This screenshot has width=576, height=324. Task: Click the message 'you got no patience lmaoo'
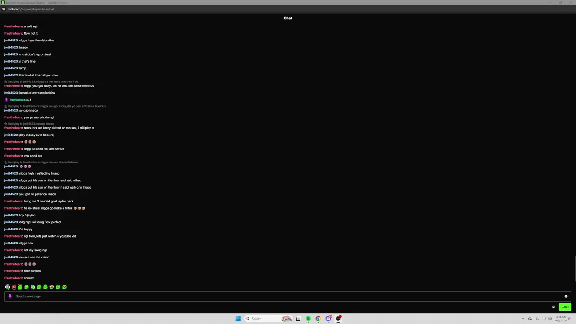[x=37, y=194]
